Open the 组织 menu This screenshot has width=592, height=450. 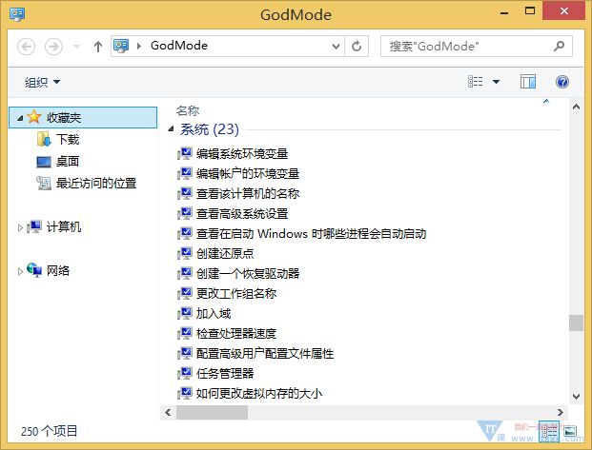pyautogui.click(x=42, y=82)
